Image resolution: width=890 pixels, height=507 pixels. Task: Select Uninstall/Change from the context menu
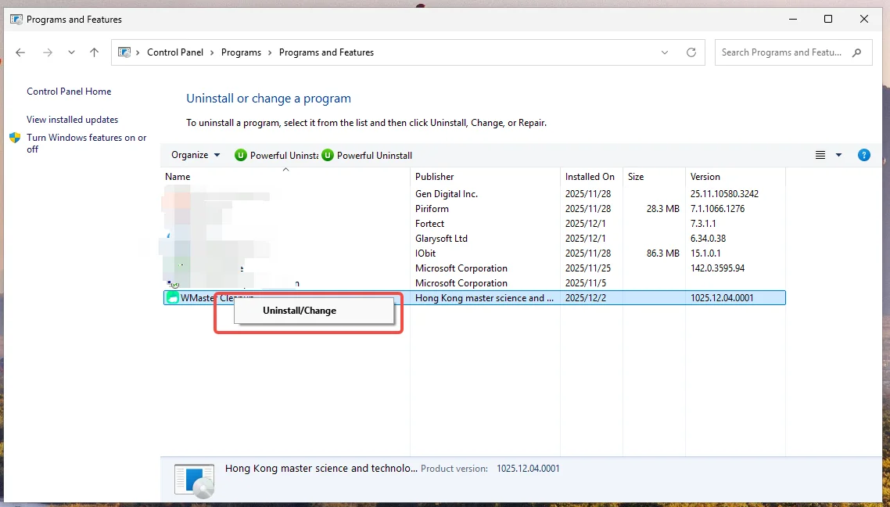(x=300, y=311)
